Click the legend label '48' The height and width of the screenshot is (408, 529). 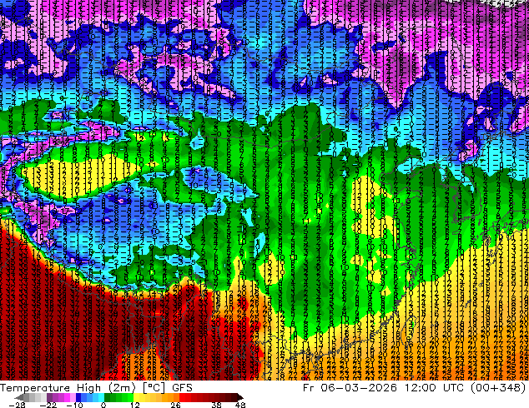point(240,405)
